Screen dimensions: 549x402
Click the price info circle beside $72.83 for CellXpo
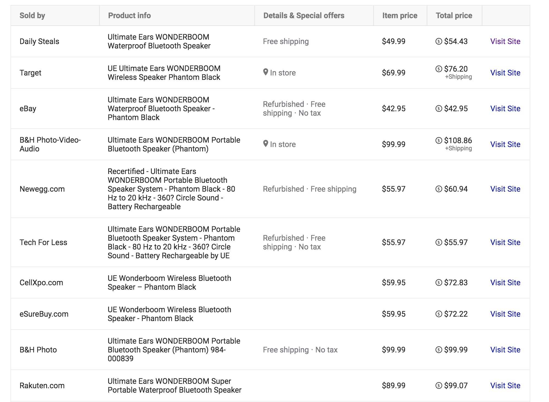439,283
